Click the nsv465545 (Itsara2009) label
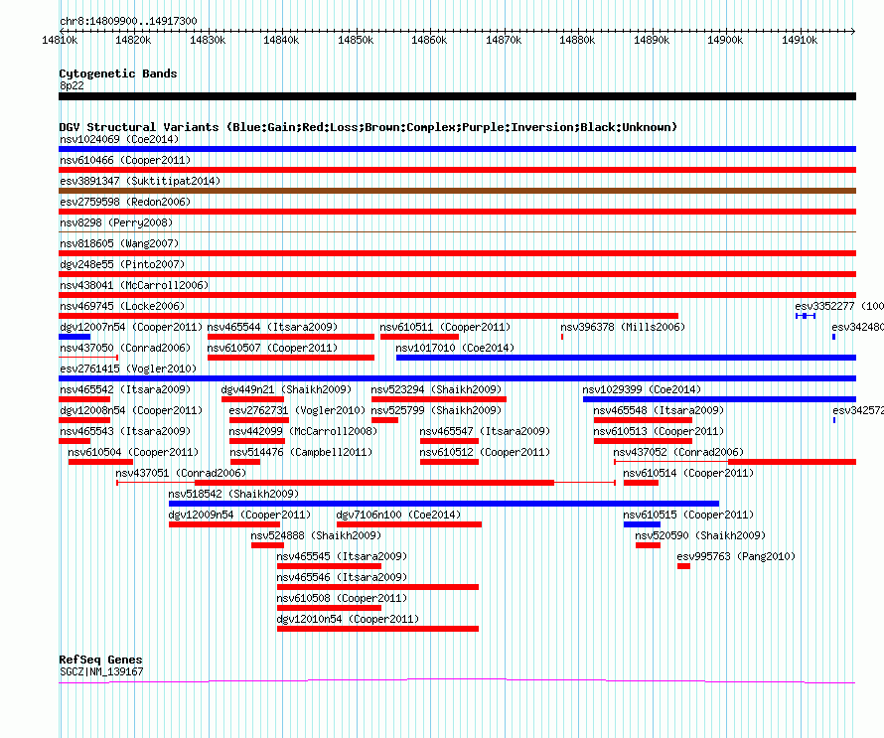884x738 pixels. click(343, 556)
